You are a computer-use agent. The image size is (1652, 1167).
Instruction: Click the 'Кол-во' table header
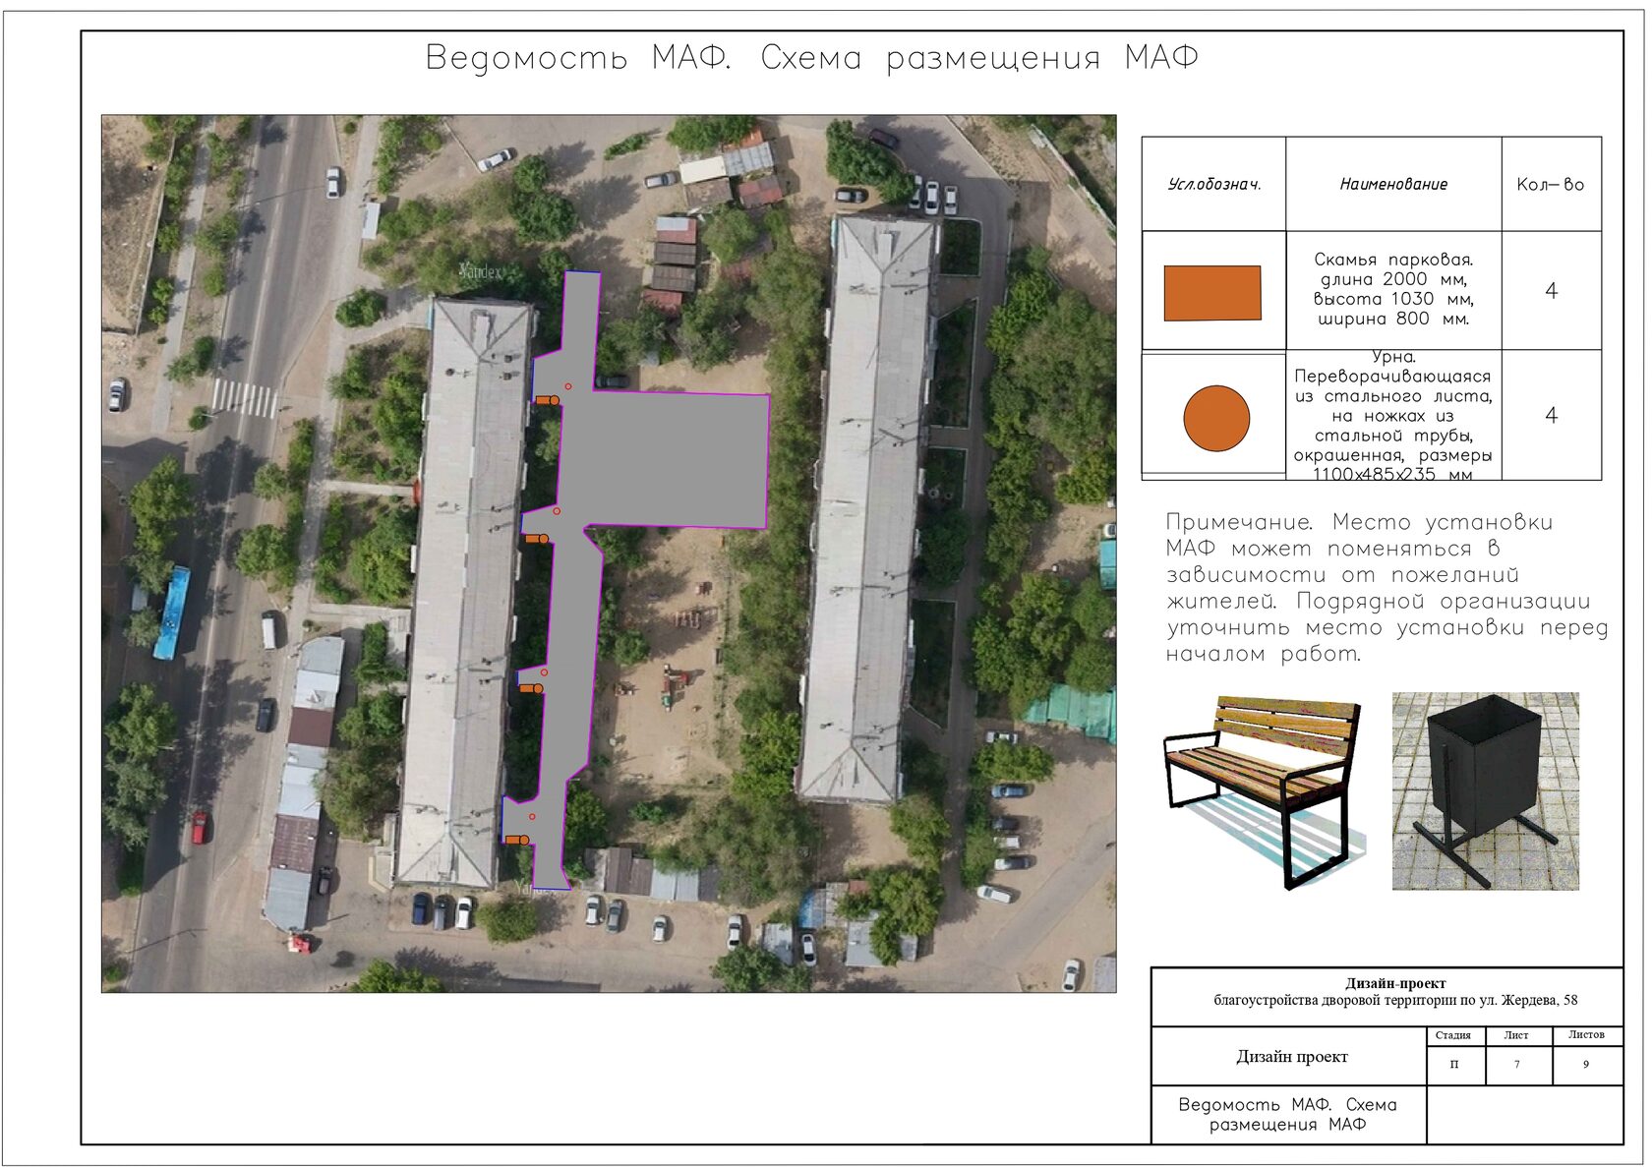click(1551, 184)
